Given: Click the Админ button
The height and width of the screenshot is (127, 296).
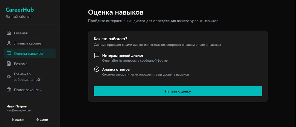Looking at the screenshot, I should click(x=18, y=120).
